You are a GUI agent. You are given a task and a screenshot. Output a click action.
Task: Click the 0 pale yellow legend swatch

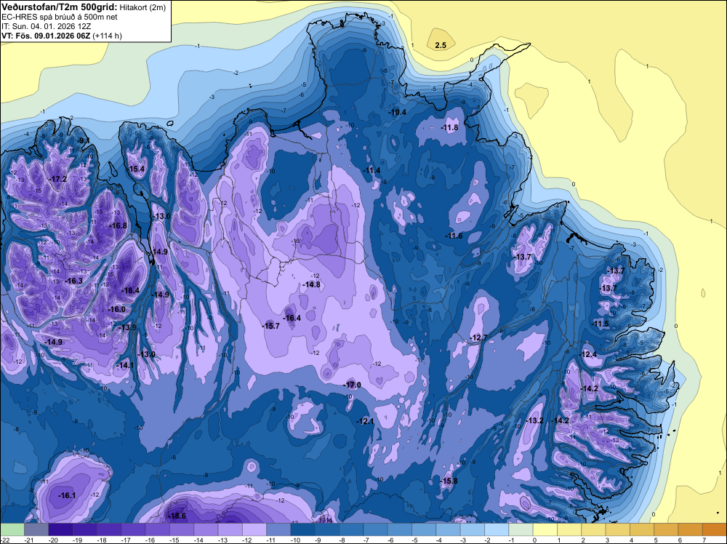pyautogui.click(x=545, y=529)
